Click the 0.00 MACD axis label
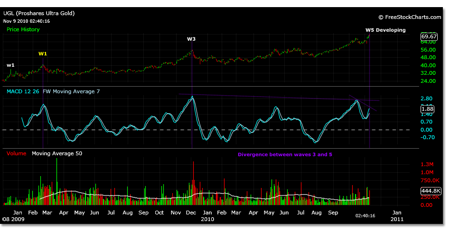450x231 pixels. [426, 130]
